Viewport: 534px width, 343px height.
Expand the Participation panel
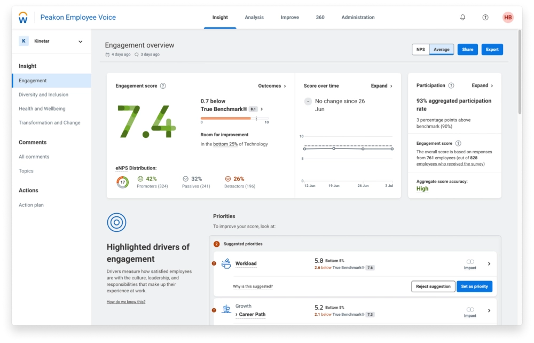(481, 85)
